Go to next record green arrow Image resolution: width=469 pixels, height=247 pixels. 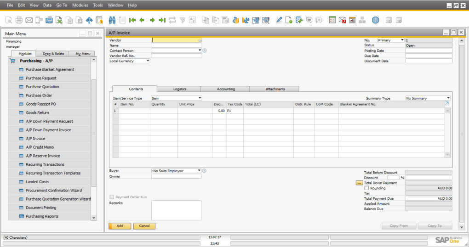point(152,20)
